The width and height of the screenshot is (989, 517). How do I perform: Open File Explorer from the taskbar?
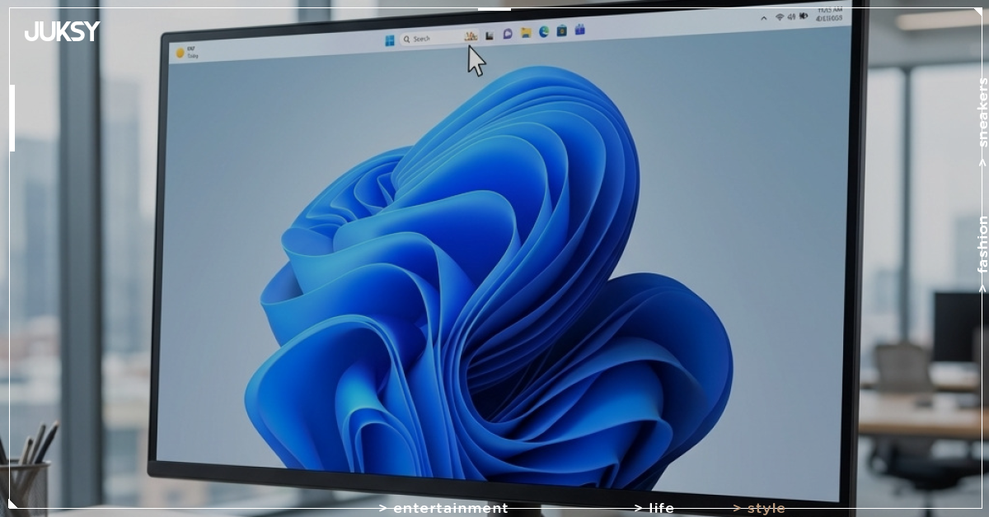pyautogui.click(x=526, y=33)
